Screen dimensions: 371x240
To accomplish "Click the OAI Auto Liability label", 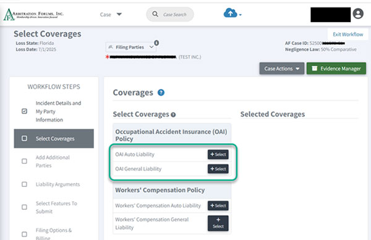I will (x=135, y=154).
